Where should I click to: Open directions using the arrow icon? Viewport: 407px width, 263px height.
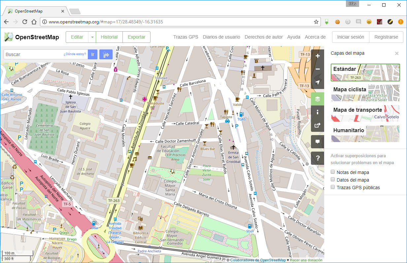(106, 54)
